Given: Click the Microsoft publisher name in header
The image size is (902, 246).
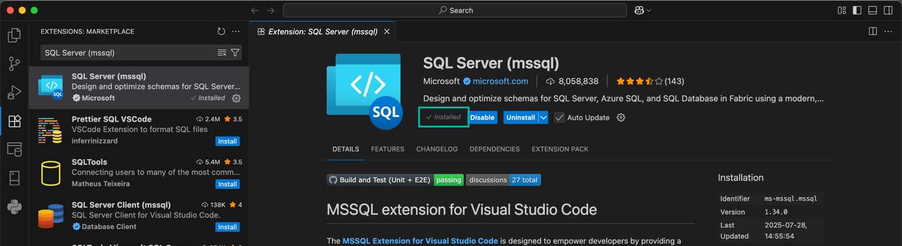Looking at the screenshot, I should (x=441, y=82).
